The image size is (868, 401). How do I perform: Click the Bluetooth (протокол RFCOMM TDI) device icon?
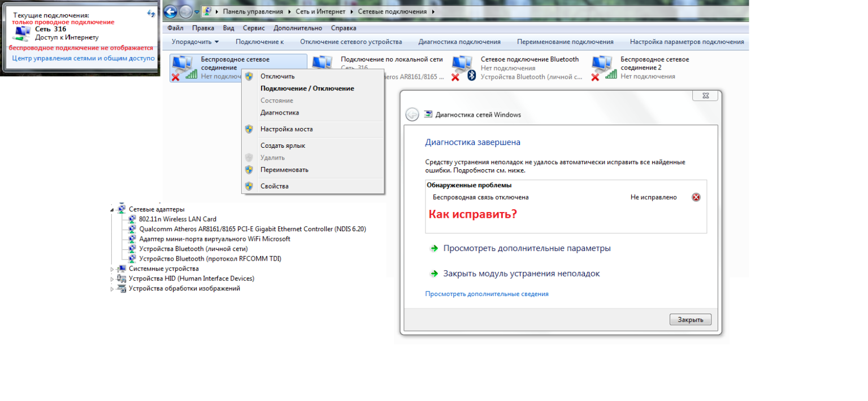[x=132, y=259]
